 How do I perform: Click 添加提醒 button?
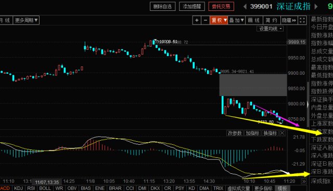[x=192, y=7]
